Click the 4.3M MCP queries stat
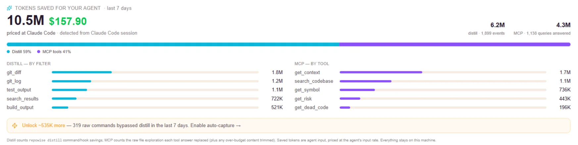The height and width of the screenshot is (145, 578). pyautogui.click(x=542, y=28)
